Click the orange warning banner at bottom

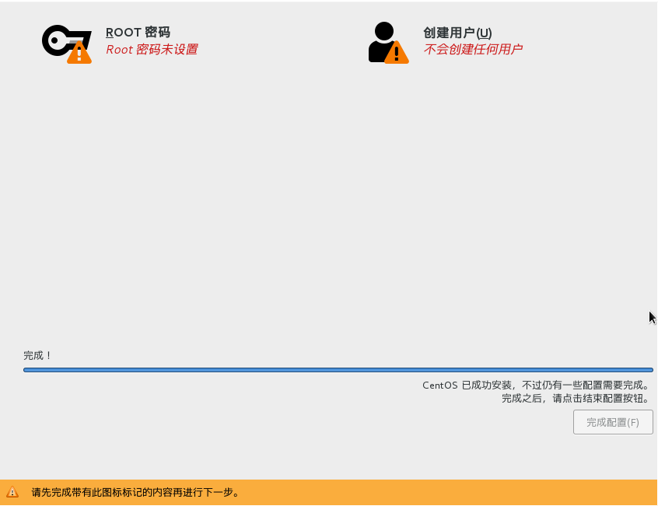pyautogui.click(x=329, y=491)
